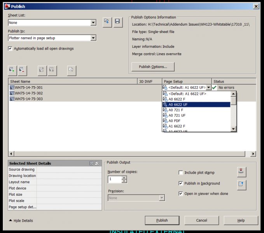
Task: Select <Default: A1 6622 UF> in list
Action: [x=196, y=94]
